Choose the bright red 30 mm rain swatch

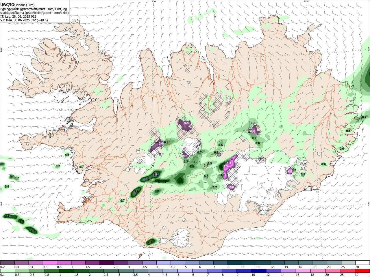click(x=362, y=271)
